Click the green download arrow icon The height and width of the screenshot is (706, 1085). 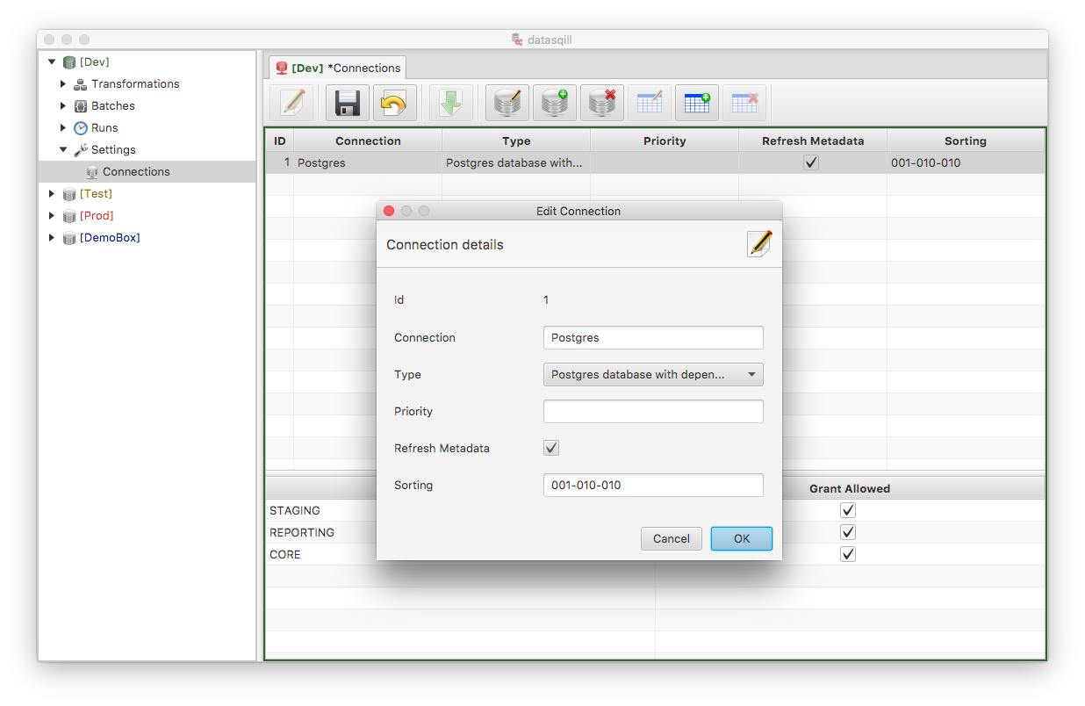click(x=450, y=103)
